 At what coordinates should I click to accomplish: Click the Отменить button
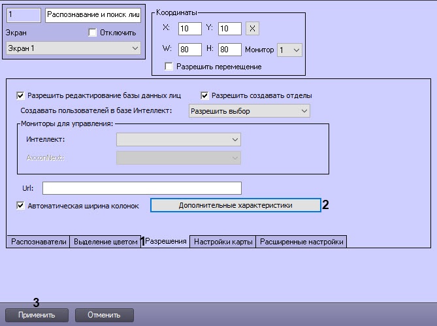(x=105, y=315)
